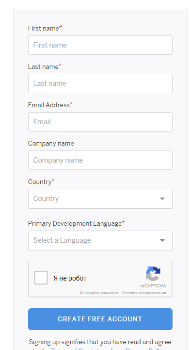The height and width of the screenshot is (350, 190).
Task: Open the Privacy Policy link
Action: (145, 349)
